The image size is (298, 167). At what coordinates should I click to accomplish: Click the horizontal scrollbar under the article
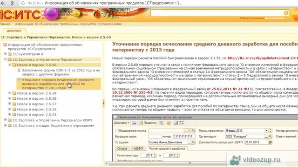point(167,163)
